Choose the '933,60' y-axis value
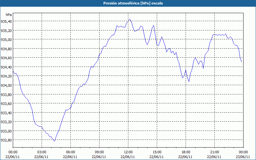Image resolution: width=256 pixels, height=160 pixels. 6,103
